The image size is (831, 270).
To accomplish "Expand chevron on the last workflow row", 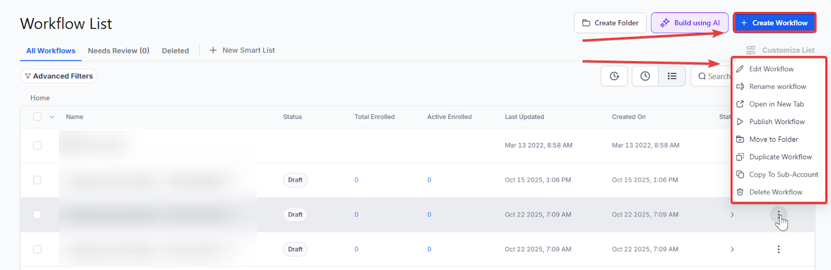I will coord(732,249).
